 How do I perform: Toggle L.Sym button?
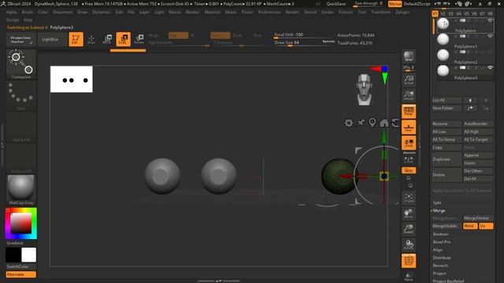pos(409,160)
